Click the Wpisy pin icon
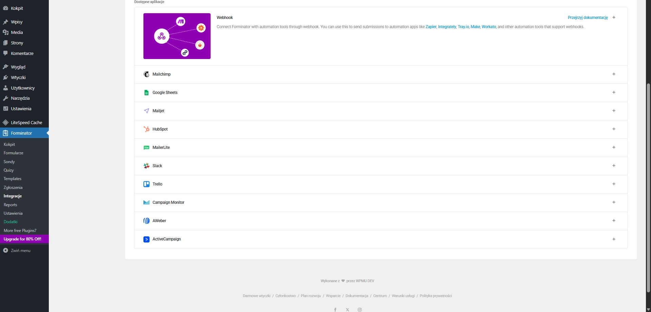 pos(5,22)
